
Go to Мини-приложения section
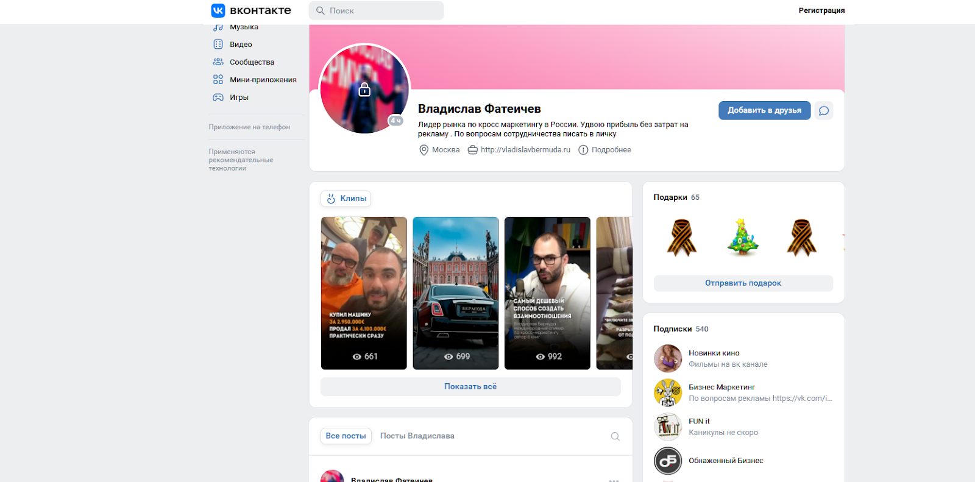pos(262,80)
